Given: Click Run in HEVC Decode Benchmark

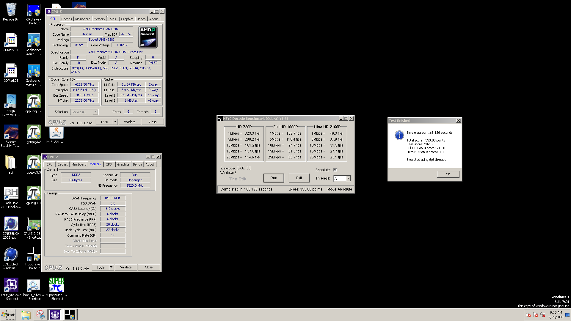Looking at the screenshot, I should coord(274,178).
